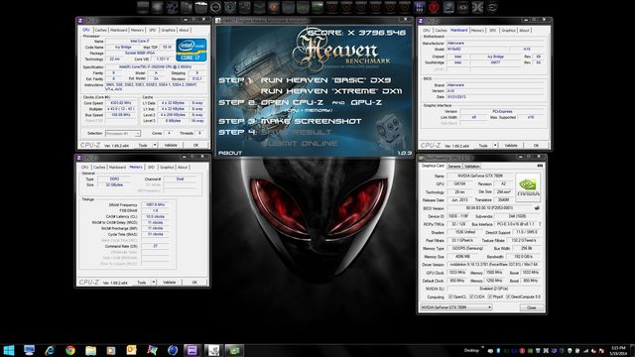
Task: Click ABOUT in the Heaven benchmark window
Action: tap(230, 153)
